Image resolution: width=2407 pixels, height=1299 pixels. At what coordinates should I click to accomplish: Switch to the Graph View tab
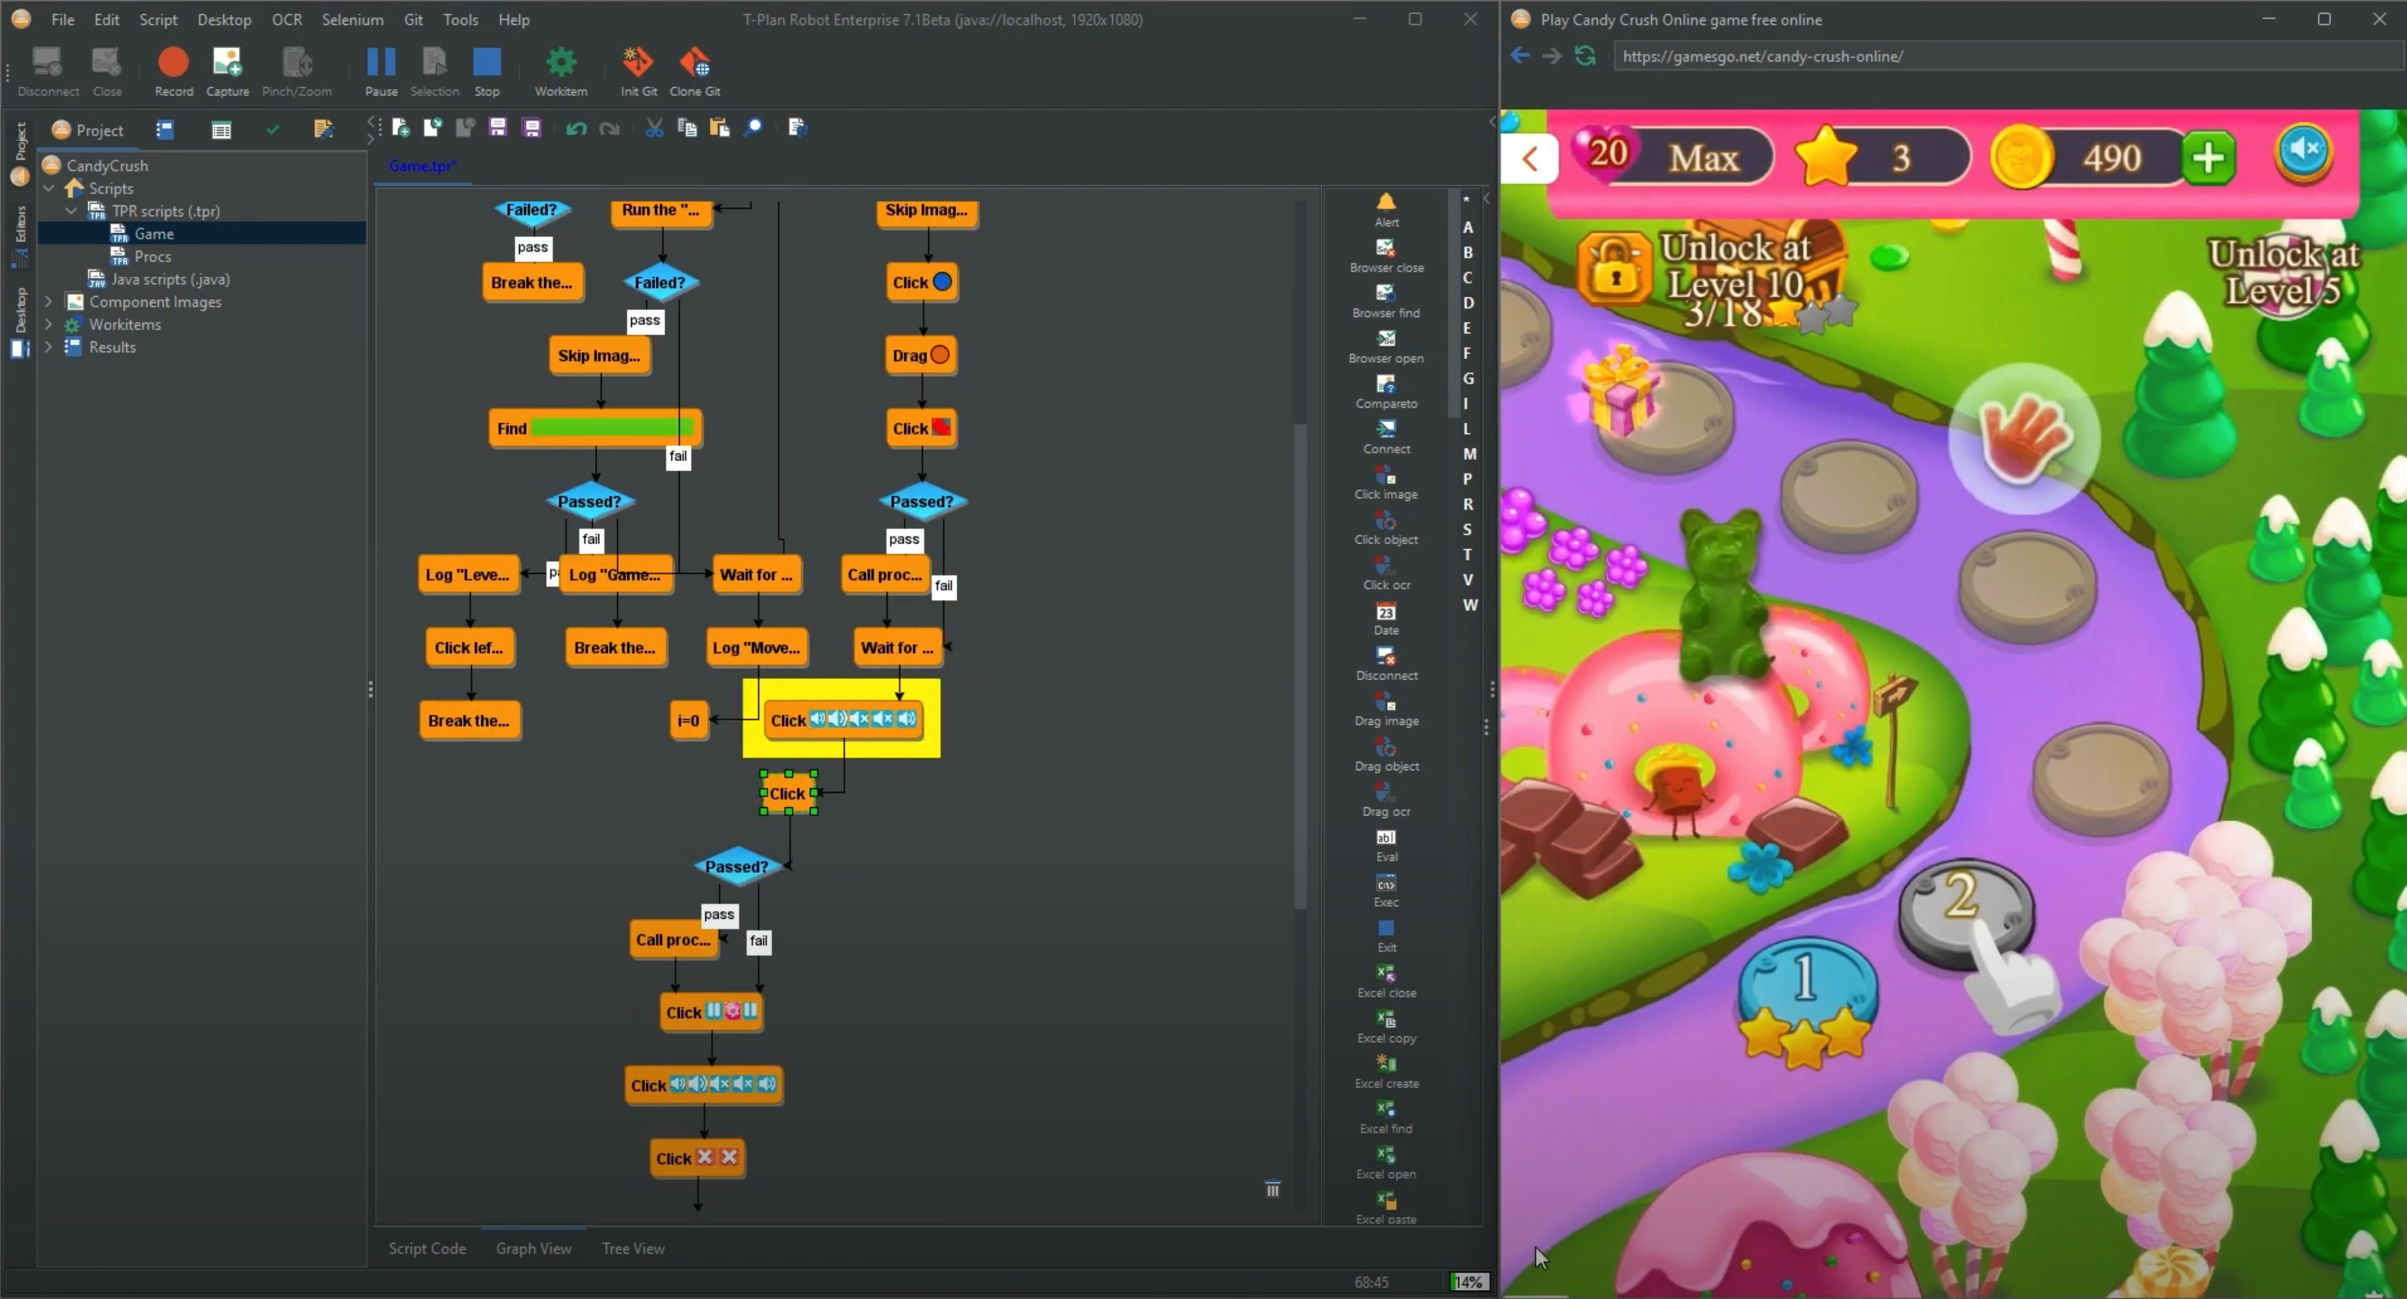coord(533,1248)
